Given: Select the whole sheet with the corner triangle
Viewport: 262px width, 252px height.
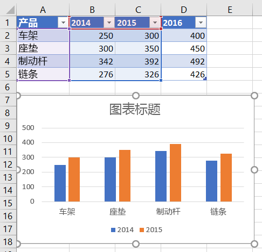Looking at the screenshot, I should (x=10, y=10).
